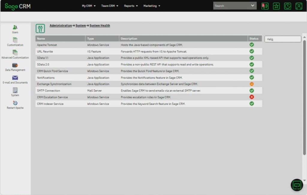This screenshot has height=195, width=307.
Task: Select the CRM Indexer Service cell
Action: 60,104
